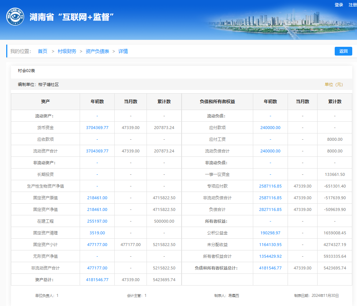Select the 资产 column header

45,102
